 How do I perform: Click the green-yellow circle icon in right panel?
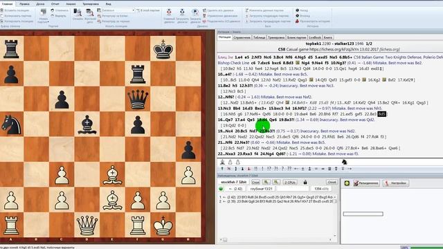tap(347, 183)
